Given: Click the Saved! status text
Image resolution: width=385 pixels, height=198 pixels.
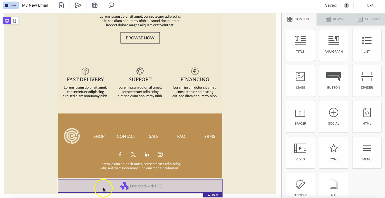Looking at the screenshot, I should pyautogui.click(x=331, y=5).
